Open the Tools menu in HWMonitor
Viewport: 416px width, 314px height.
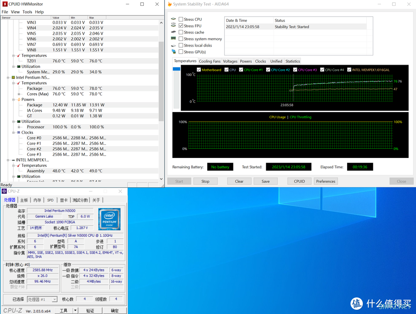[27, 12]
